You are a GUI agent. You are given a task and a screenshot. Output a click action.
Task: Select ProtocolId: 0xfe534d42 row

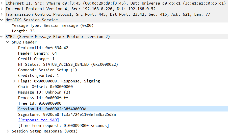click(43, 48)
